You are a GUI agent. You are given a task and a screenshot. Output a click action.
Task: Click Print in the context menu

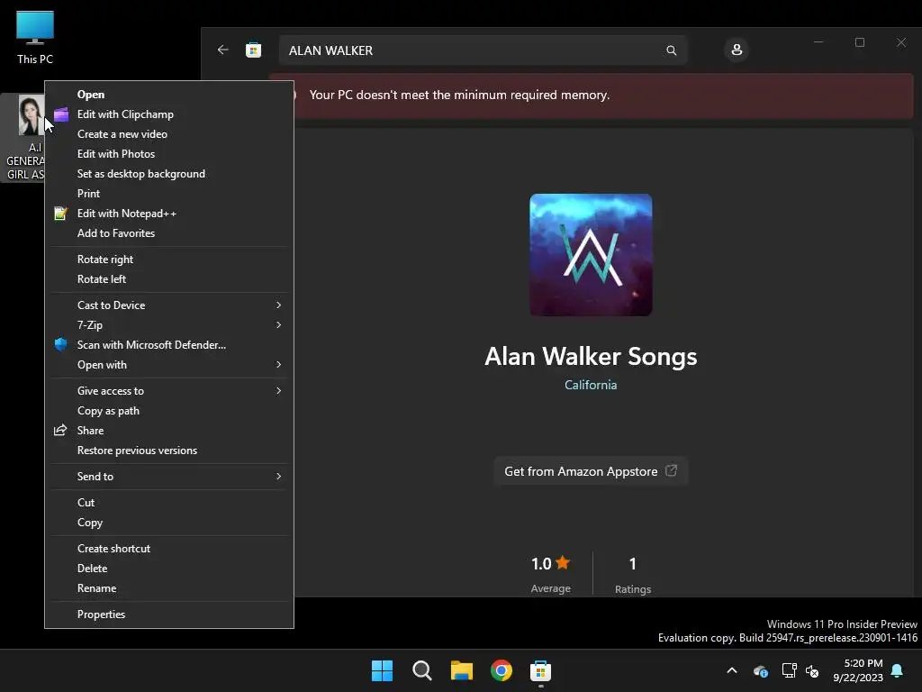[x=169, y=194]
